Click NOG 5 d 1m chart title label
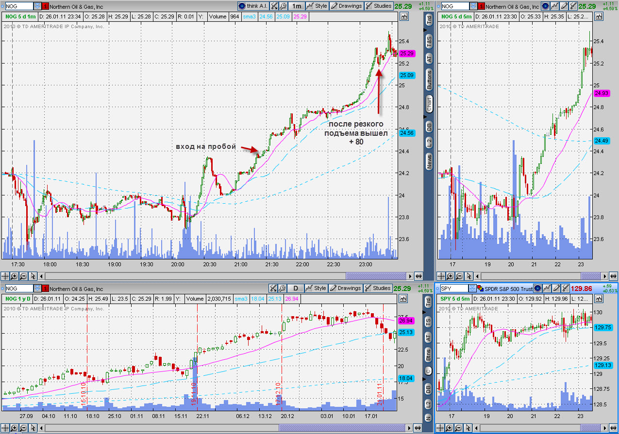This screenshot has height=434, width=619. pos(19,16)
